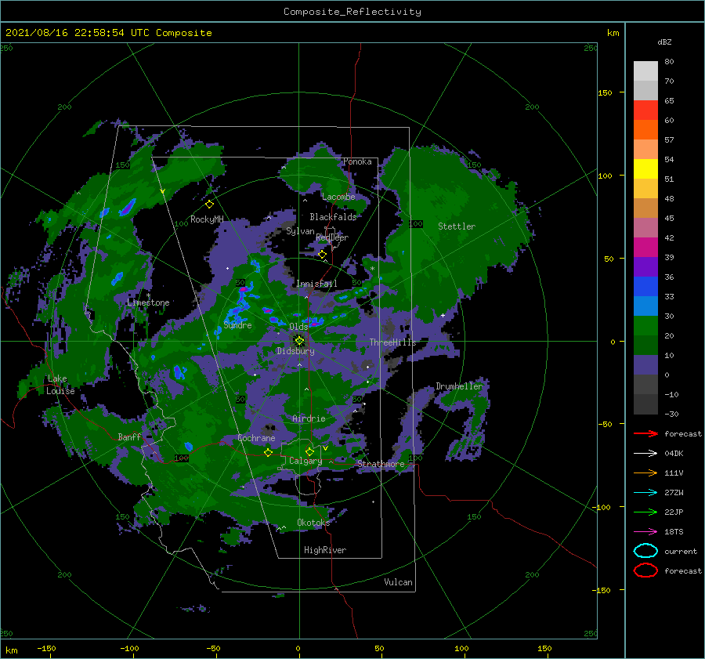Click the km unit label at the top right
This screenshot has height=659, width=705.
click(613, 33)
